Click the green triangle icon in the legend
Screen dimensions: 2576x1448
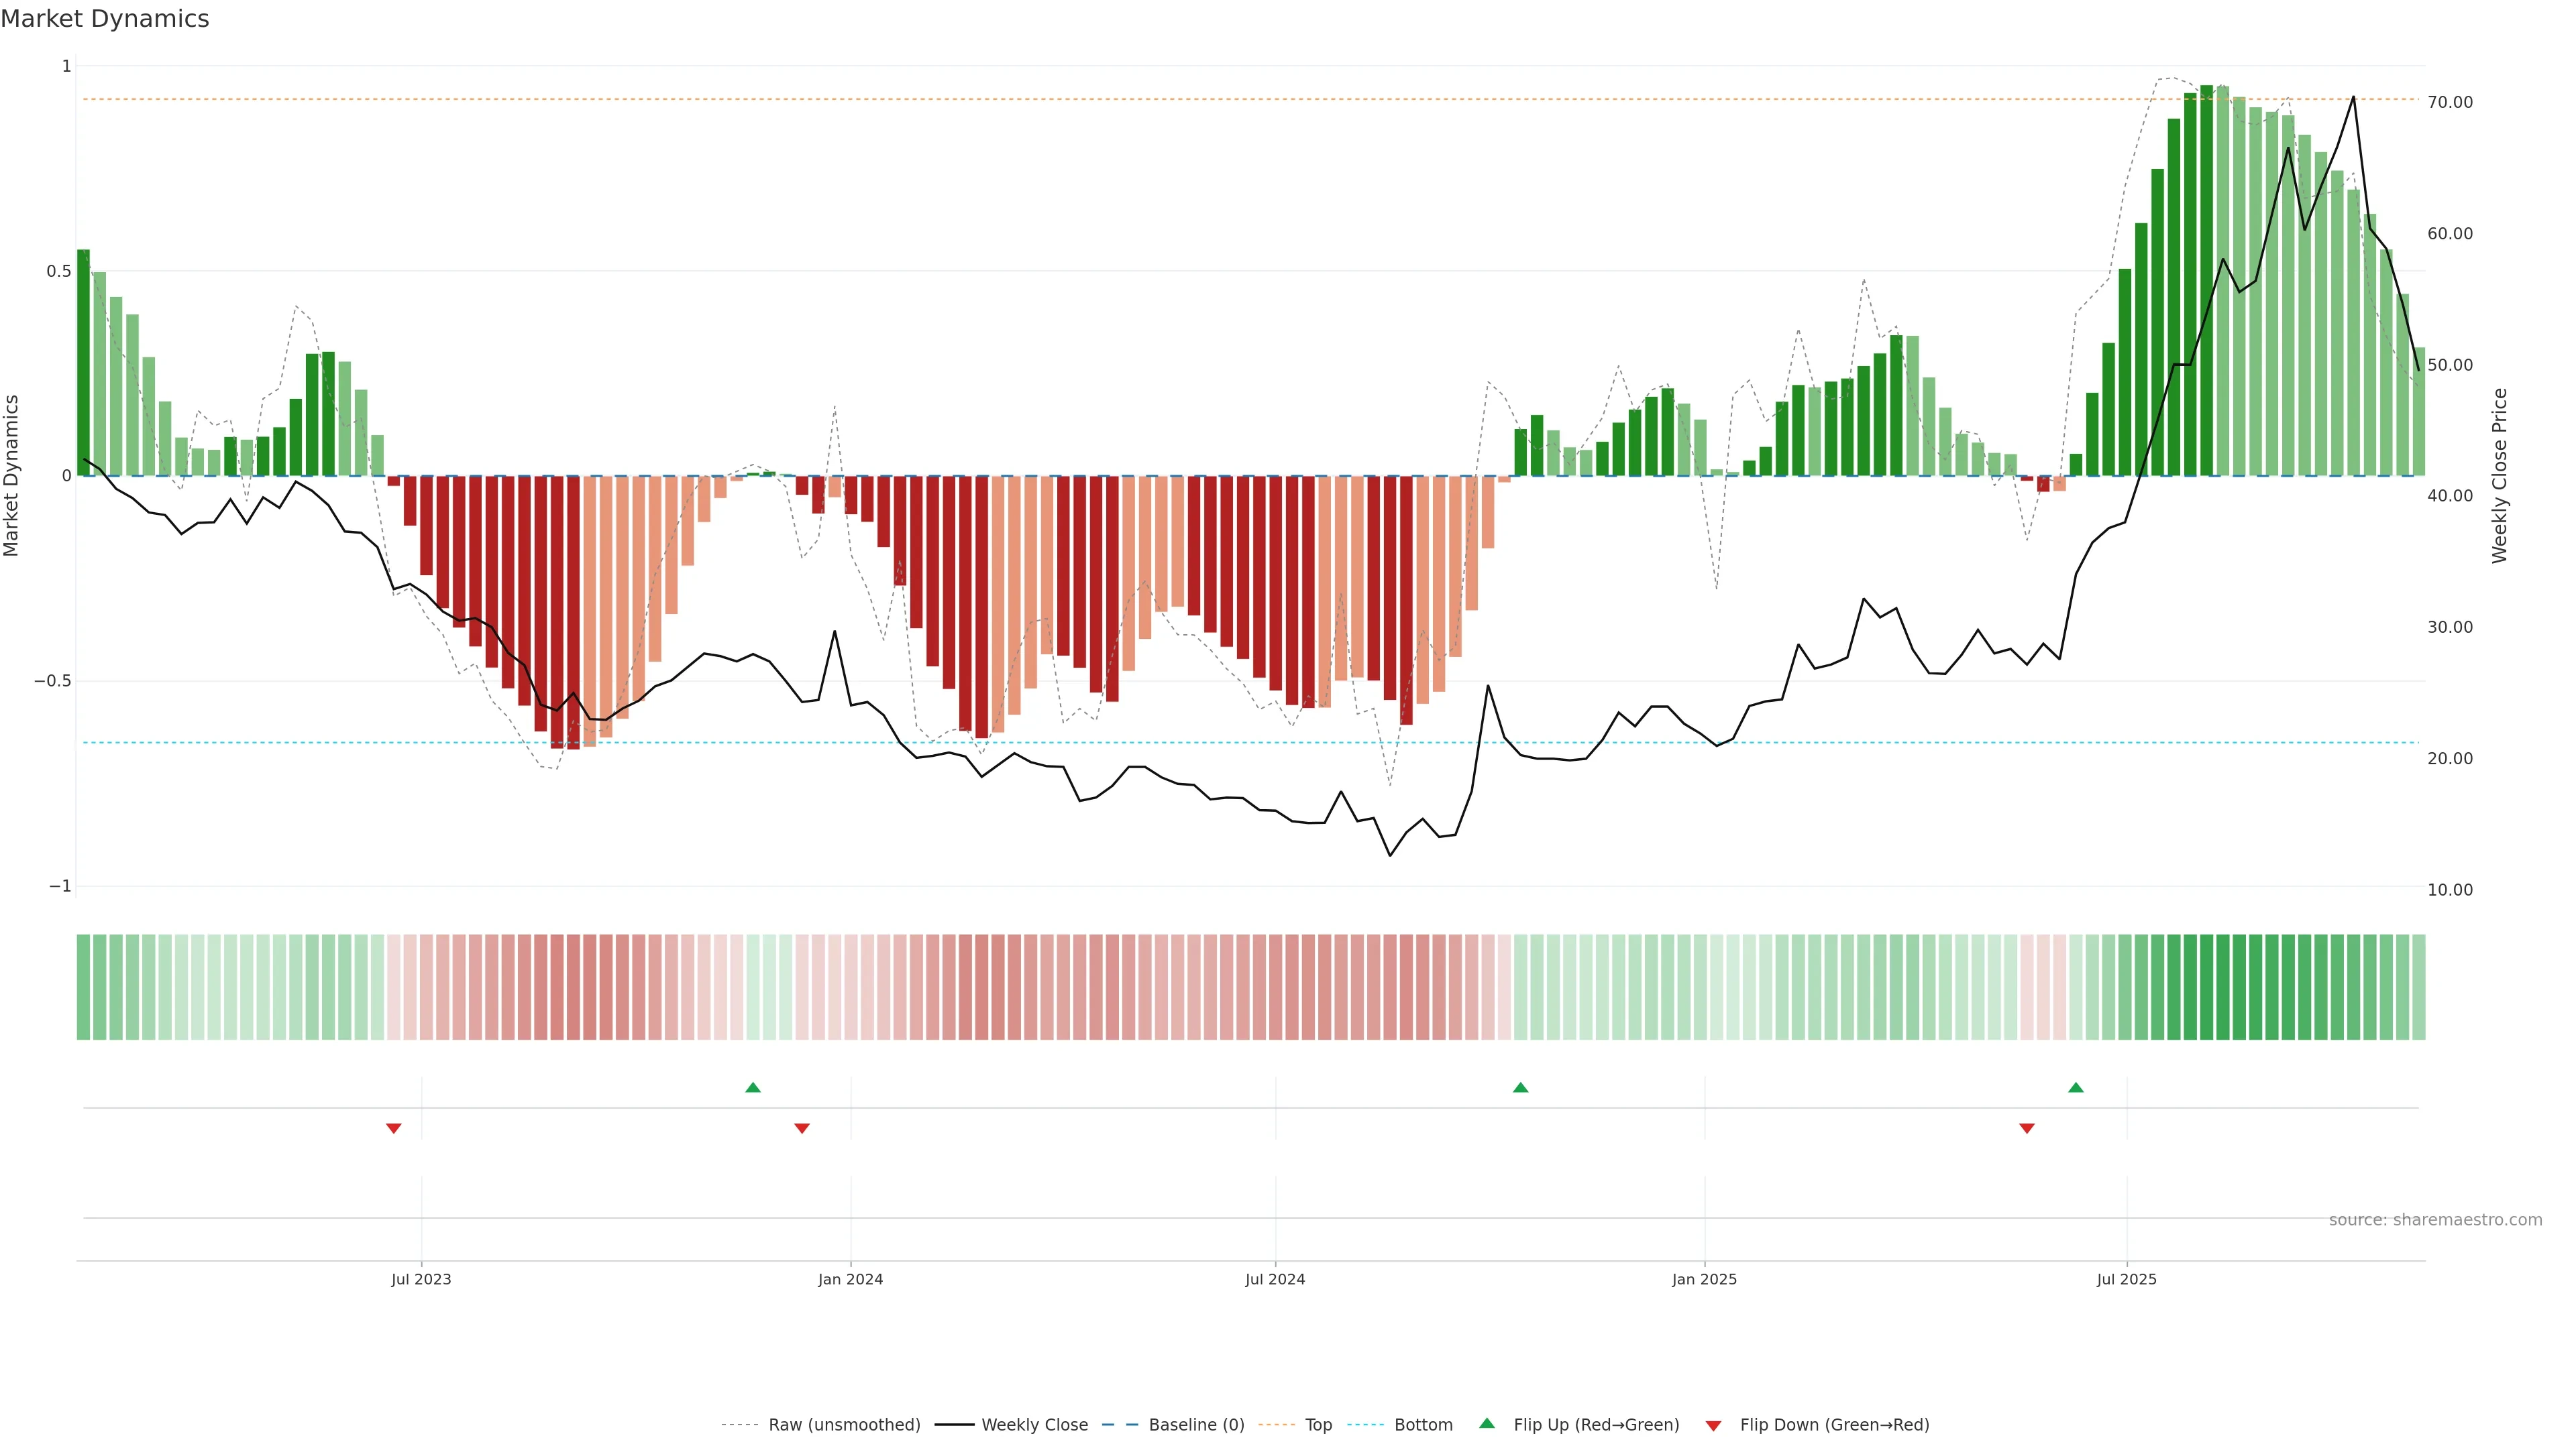(x=1487, y=1423)
